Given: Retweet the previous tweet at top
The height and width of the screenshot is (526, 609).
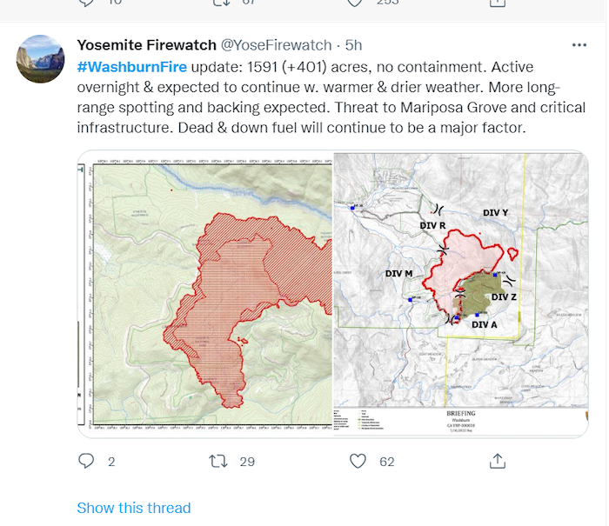Looking at the screenshot, I should pos(221,3).
